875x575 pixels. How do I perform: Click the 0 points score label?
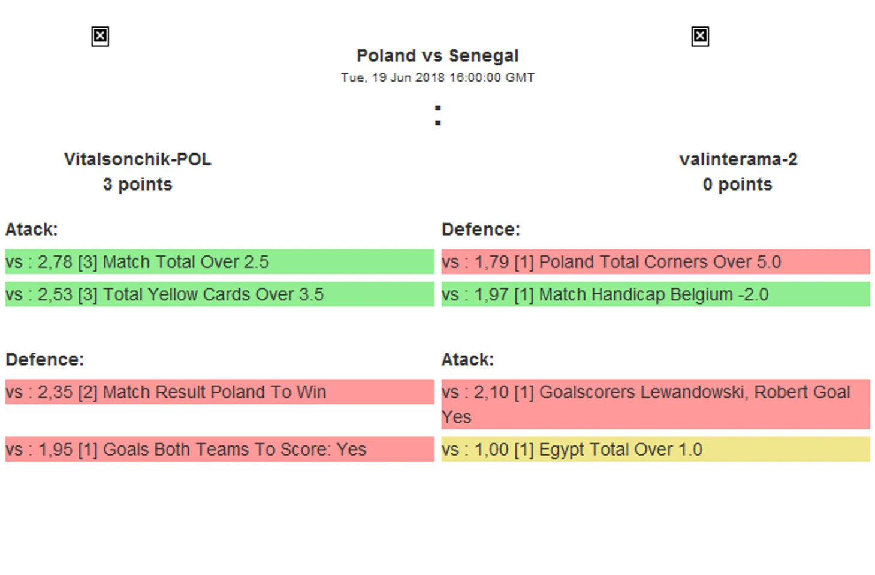(x=738, y=184)
